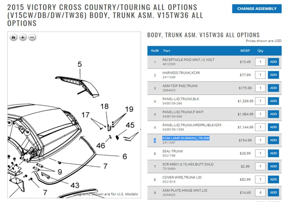Viewport: 292px width, 202px height.
Task: Click callout number 45 in the diagram
Action: click(x=130, y=125)
